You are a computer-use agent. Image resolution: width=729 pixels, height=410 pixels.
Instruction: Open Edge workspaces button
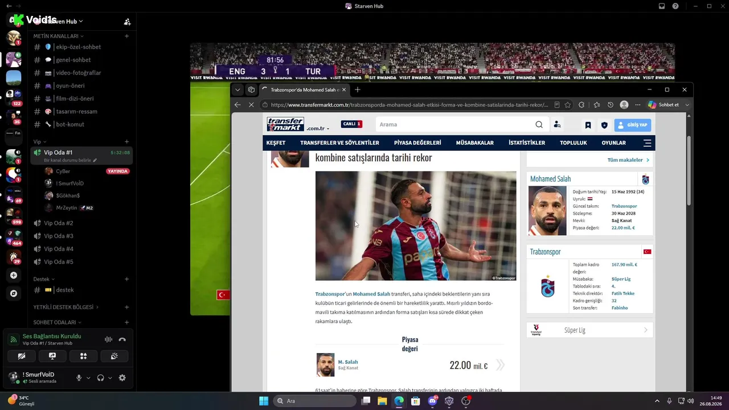[251, 89]
